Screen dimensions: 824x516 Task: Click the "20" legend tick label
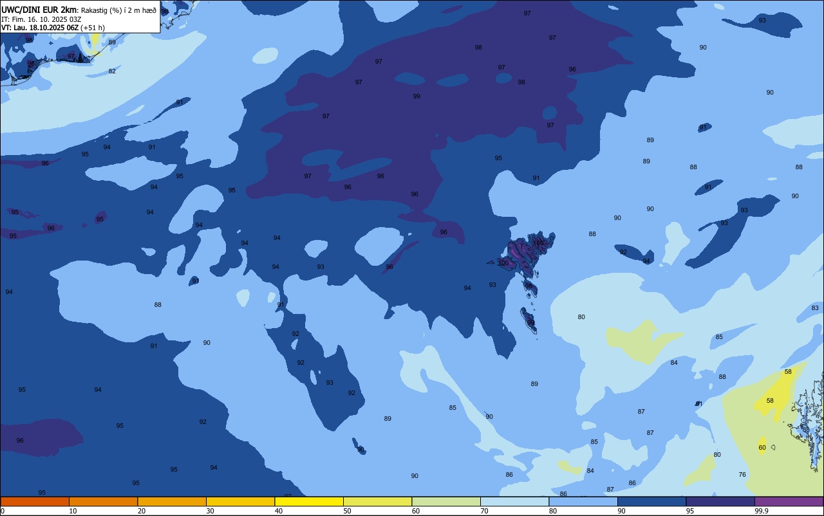pyautogui.click(x=142, y=511)
